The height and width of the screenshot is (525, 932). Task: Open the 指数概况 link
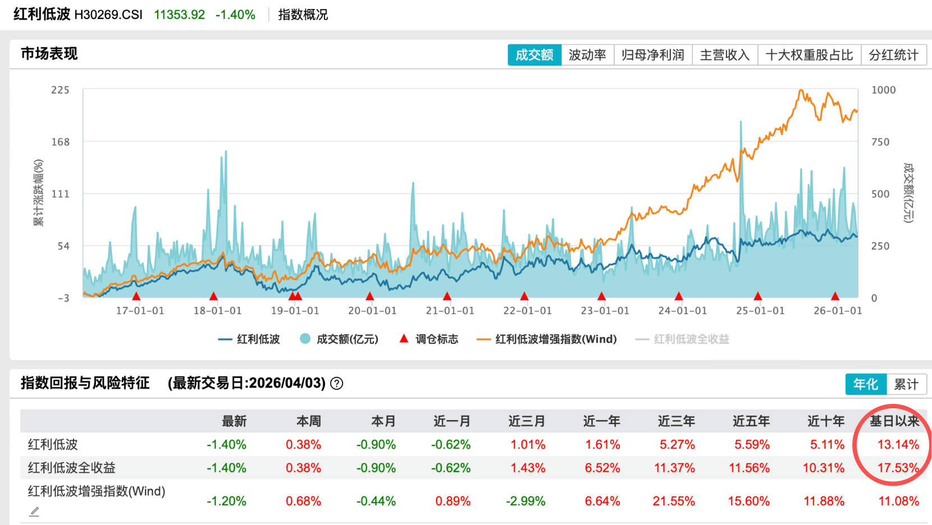(303, 15)
